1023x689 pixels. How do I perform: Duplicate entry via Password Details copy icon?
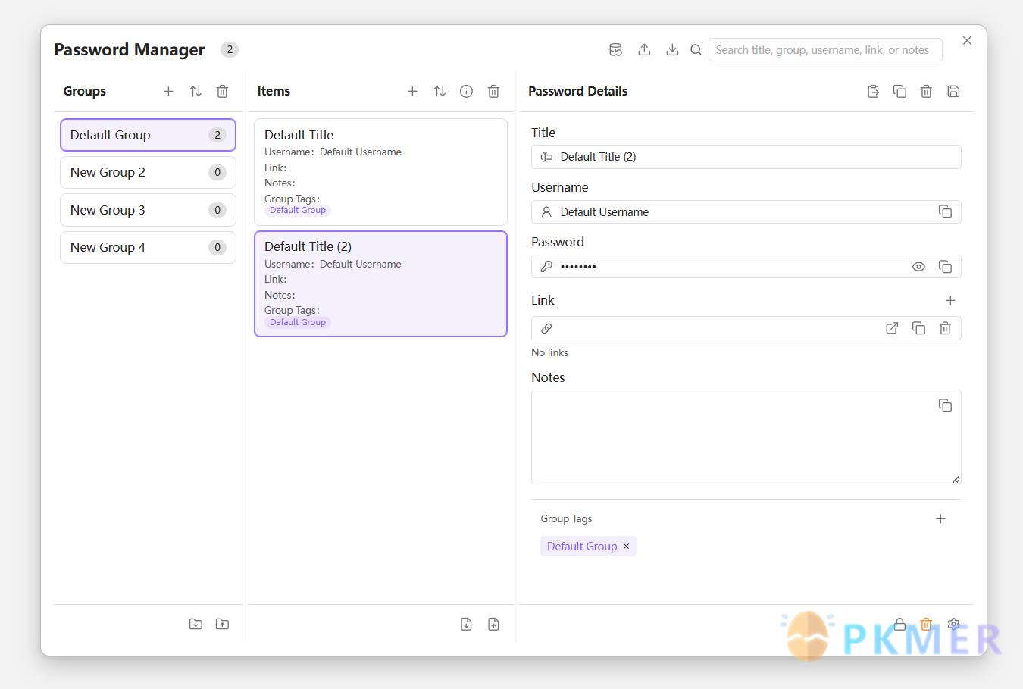coord(899,92)
